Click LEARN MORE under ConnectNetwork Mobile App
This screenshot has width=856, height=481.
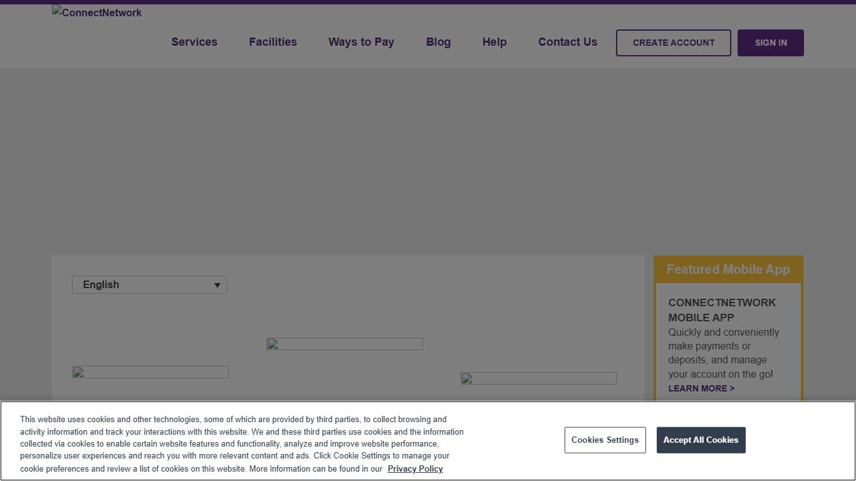point(701,388)
